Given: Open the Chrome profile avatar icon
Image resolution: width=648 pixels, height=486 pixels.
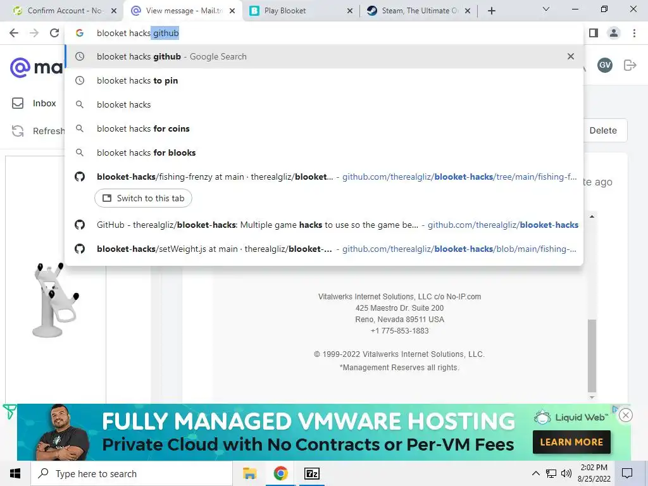Looking at the screenshot, I should (614, 33).
